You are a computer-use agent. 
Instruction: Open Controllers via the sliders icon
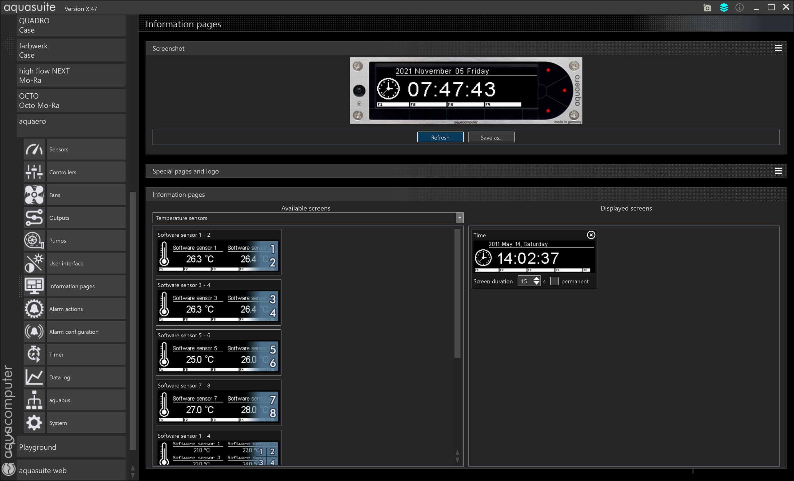point(34,172)
